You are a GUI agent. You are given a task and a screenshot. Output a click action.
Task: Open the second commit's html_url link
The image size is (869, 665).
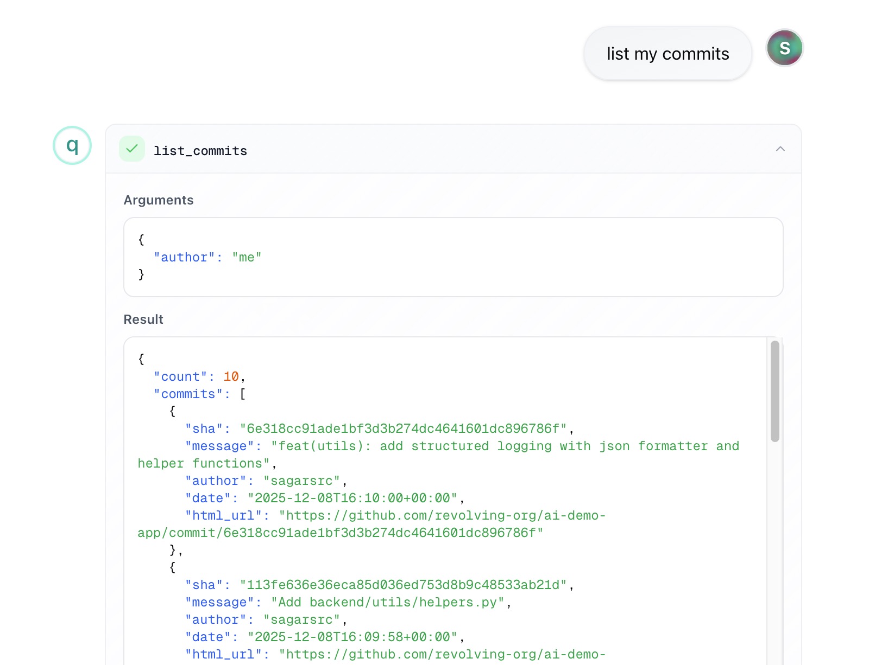[442, 655]
